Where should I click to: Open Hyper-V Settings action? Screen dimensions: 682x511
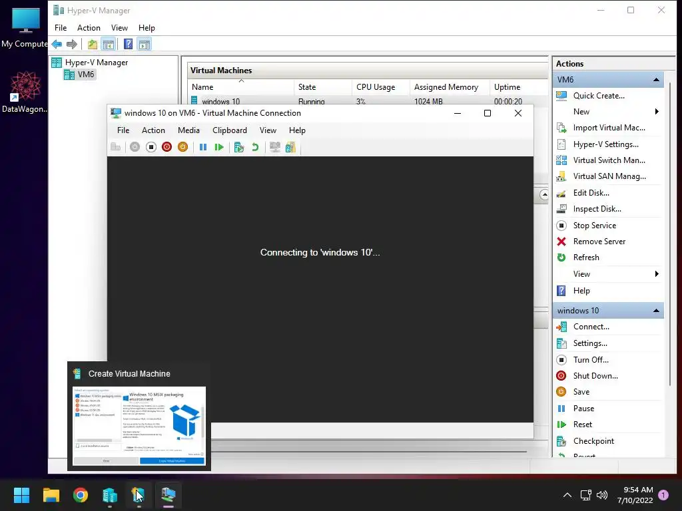coord(605,144)
